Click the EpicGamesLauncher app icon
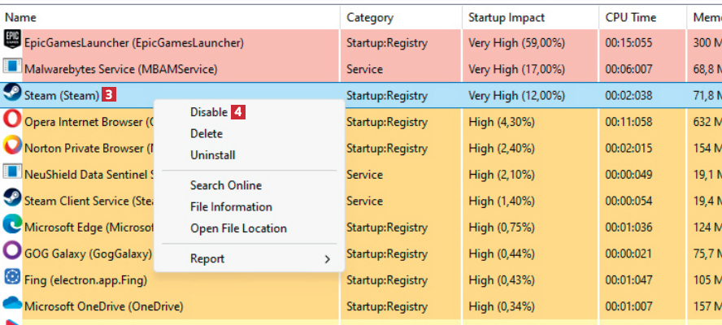The image size is (722, 325). coord(12,41)
